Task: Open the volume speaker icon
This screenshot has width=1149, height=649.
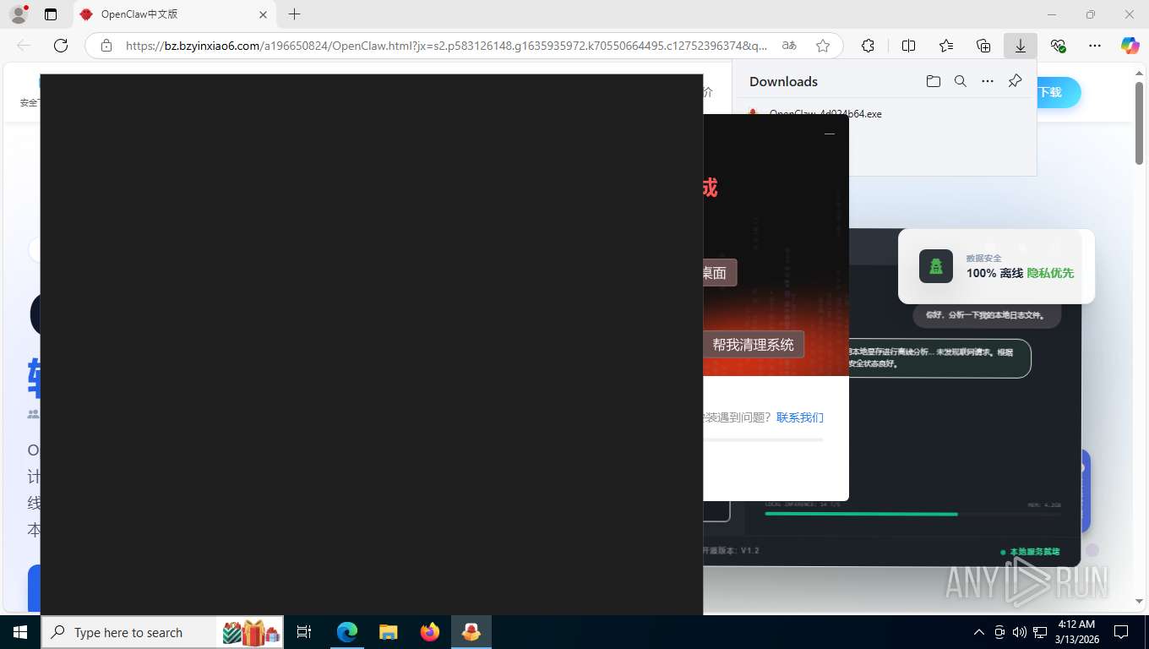Action: [1020, 632]
